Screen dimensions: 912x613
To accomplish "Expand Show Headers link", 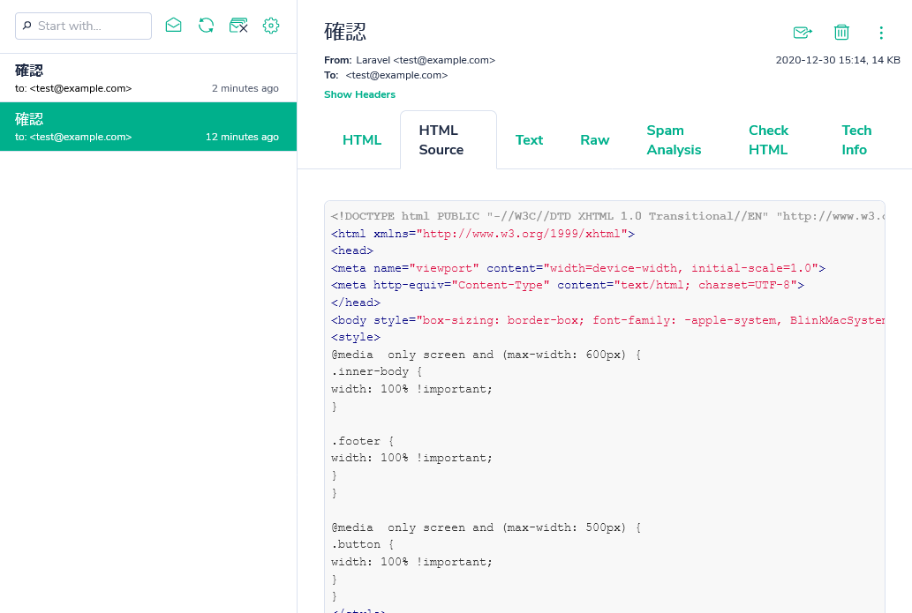I will coord(359,94).
